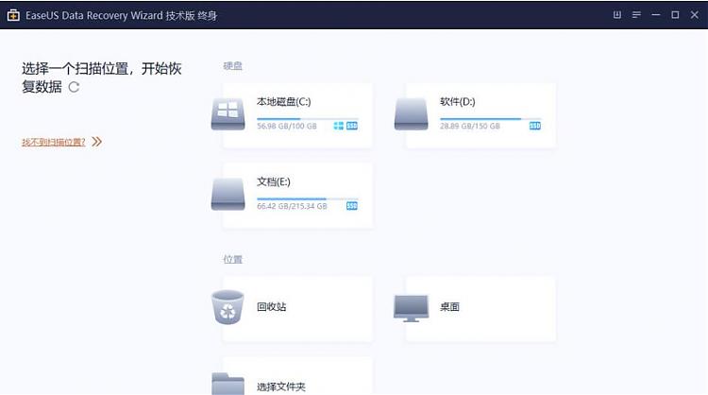The height and width of the screenshot is (395, 708).
Task: Click the 本地磁盘(C:) drive name
Action: 283,102
